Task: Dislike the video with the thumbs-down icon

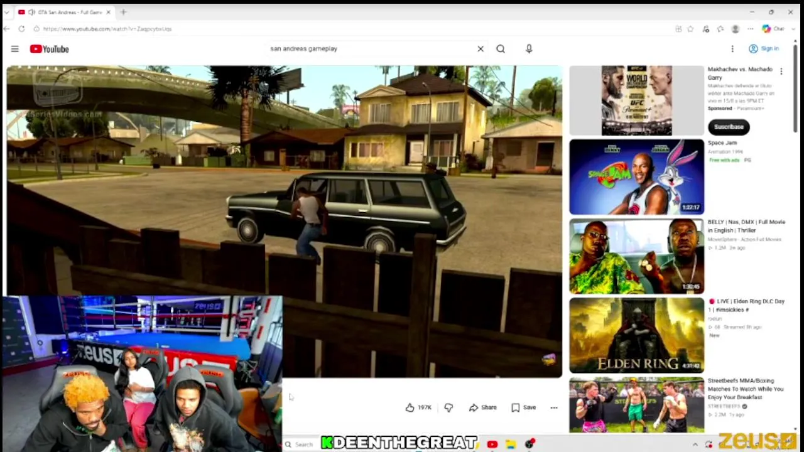Action: pos(448,407)
